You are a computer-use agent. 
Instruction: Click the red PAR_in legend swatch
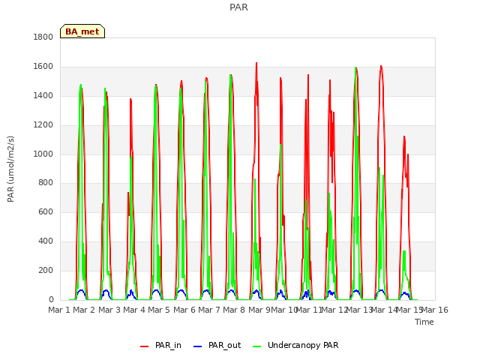pyautogui.click(x=144, y=346)
